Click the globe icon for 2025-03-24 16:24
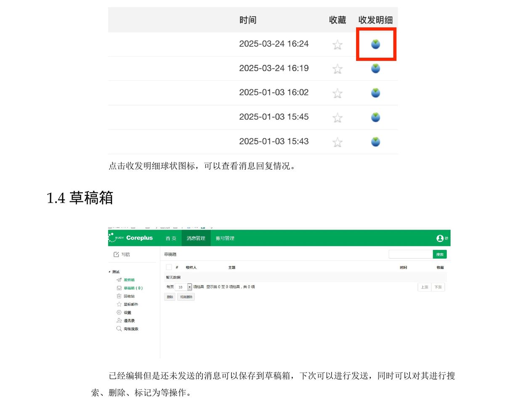 point(375,44)
